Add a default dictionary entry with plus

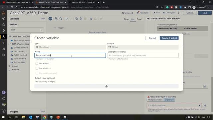pos(106,86)
